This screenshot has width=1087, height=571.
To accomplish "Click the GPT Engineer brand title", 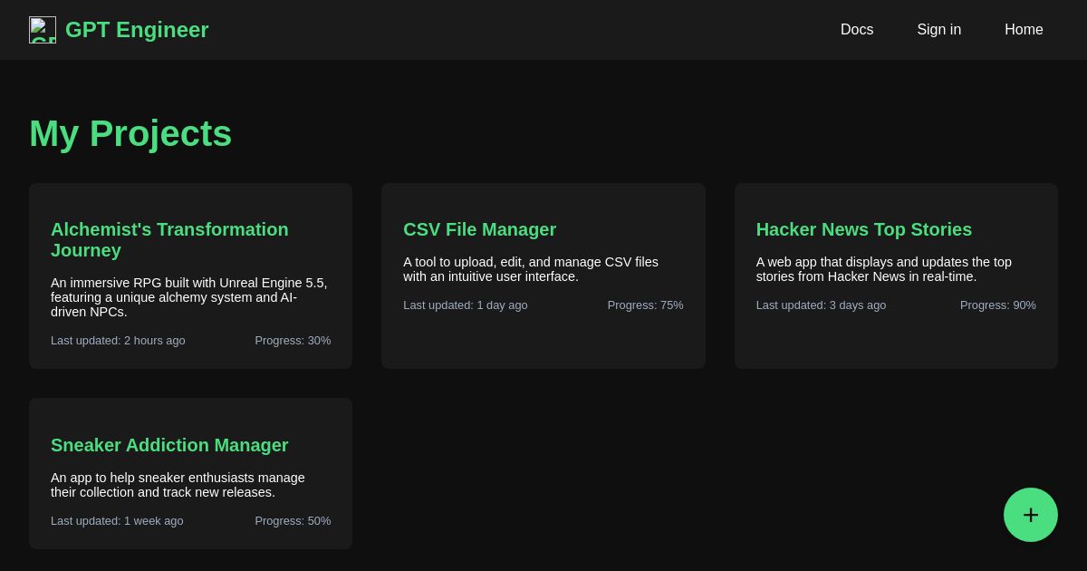I will click(x=137, y=30).
